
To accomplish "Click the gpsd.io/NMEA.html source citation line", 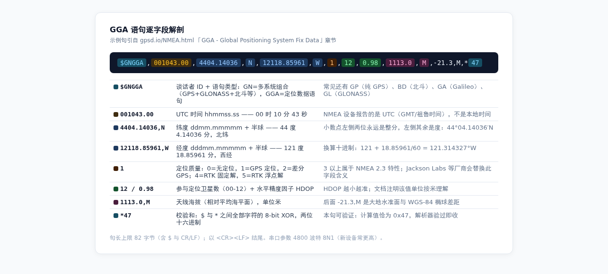I will click(x=223, y=40).
